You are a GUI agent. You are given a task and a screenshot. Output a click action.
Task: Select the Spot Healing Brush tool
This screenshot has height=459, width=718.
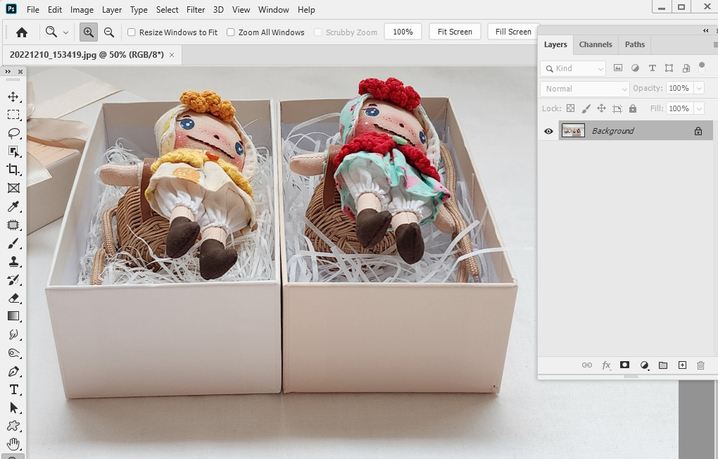pos(13,225)
